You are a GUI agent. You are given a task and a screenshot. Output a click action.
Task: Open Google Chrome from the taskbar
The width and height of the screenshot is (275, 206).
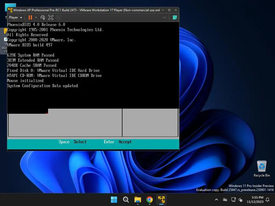pyautogui.click(x=150, y=200)
